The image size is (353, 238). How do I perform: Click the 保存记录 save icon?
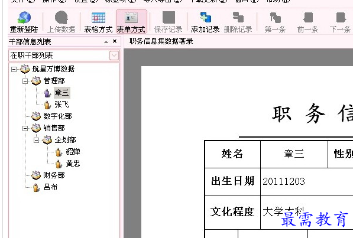click(x=169, y=18)
